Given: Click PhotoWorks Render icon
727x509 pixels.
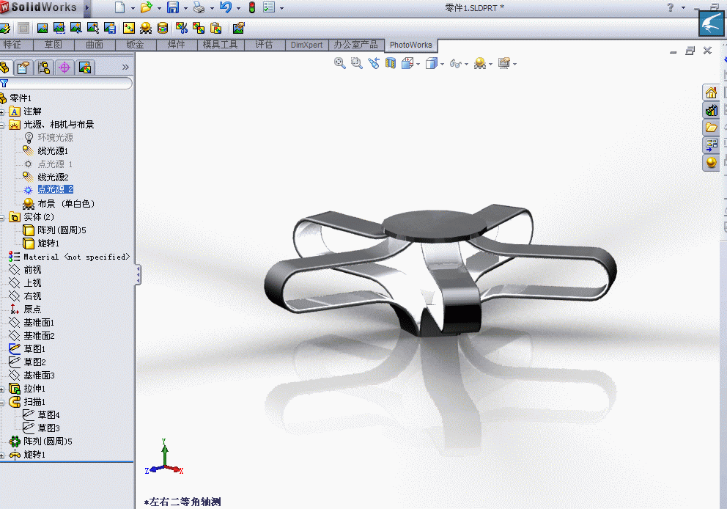Looking at the screenshot, I should 43,29.
